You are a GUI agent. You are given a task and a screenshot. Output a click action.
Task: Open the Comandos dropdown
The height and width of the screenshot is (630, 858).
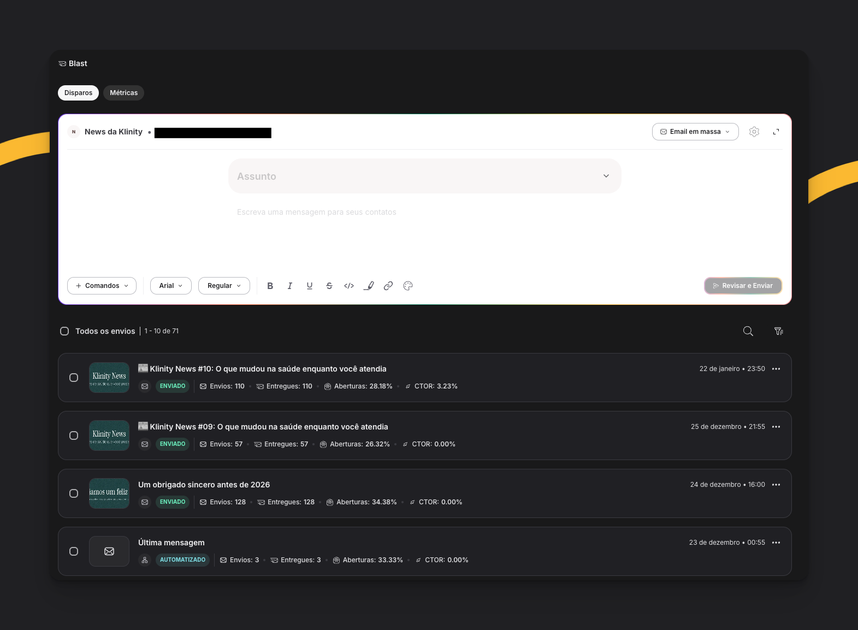click(x=102, y=286)
